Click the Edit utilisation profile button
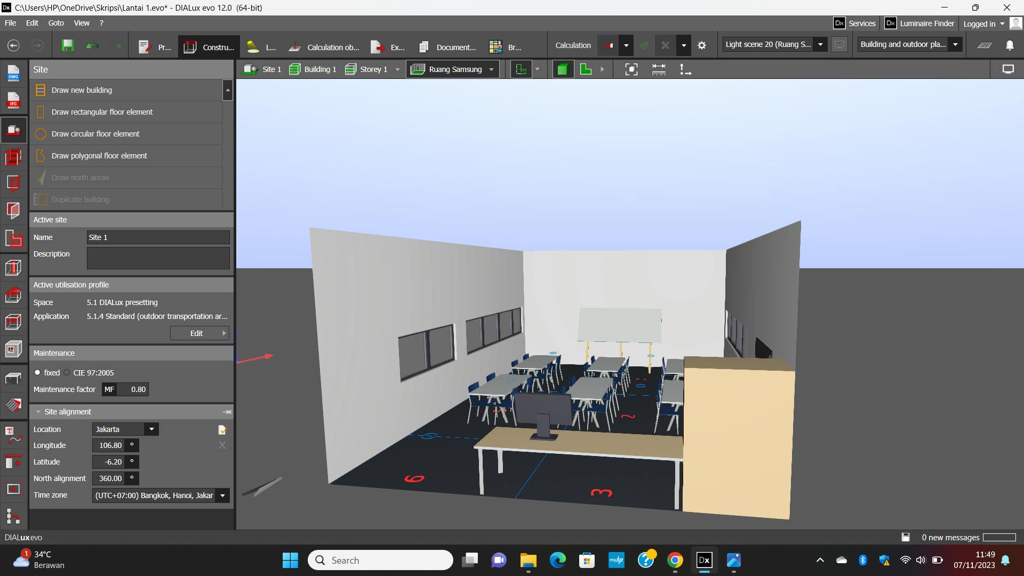The width and height of the screenshot is (1024, 576). 199,333
